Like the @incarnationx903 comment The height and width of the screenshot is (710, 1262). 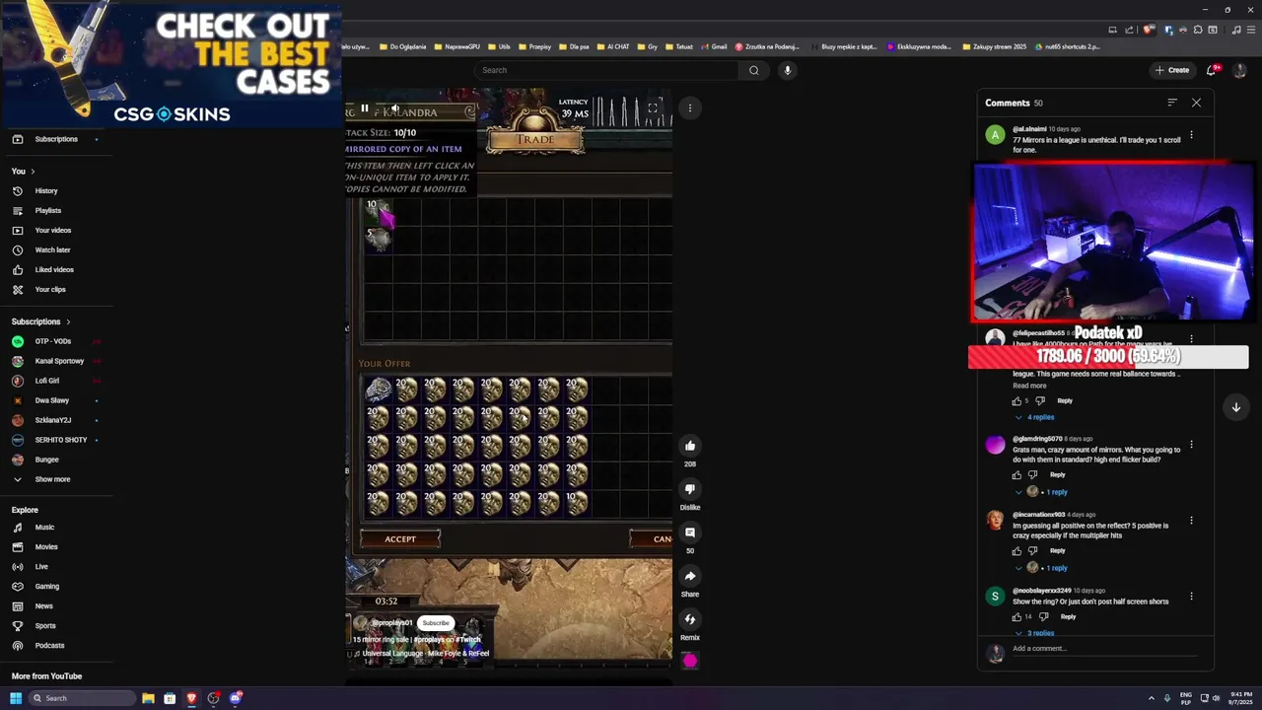(x=1017, y=551)
